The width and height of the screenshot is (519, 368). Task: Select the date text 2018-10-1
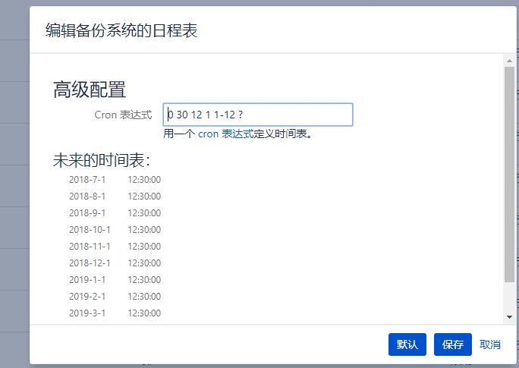[90, 230]
